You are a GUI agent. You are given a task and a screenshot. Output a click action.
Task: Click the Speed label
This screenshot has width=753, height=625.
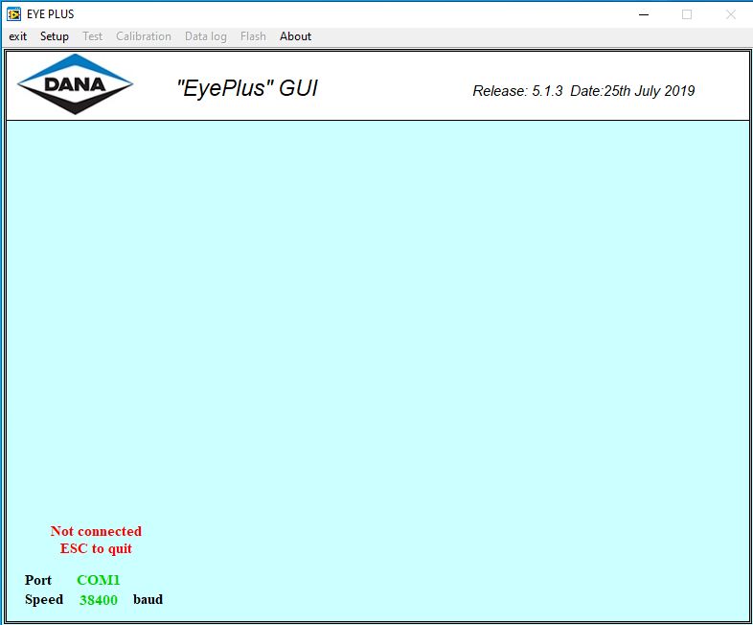pyautogui.click(x=44, y=599)
